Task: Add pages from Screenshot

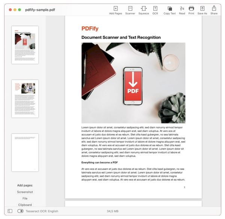Action: 25,192
